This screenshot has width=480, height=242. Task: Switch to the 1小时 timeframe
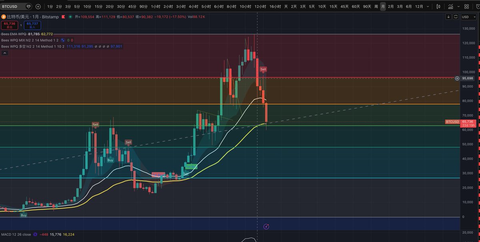(x=156, y=6)
